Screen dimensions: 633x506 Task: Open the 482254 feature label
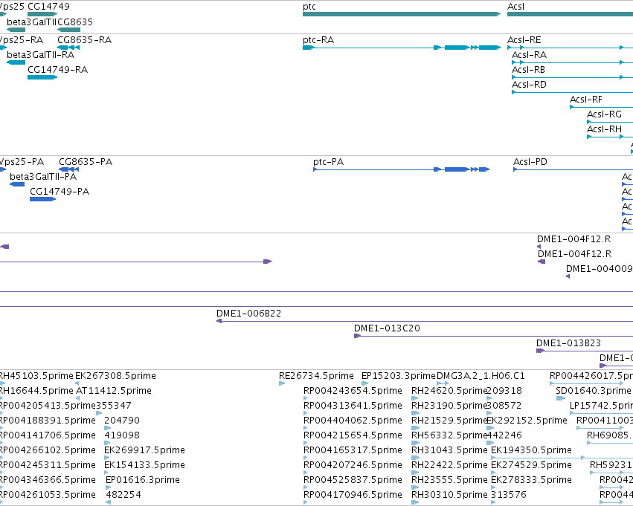[123, 495]
